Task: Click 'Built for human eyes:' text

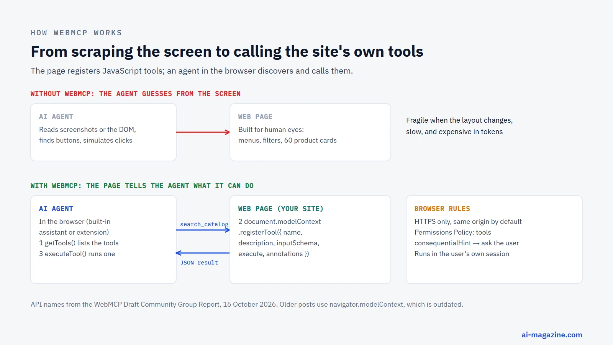Action: [271, 130]
